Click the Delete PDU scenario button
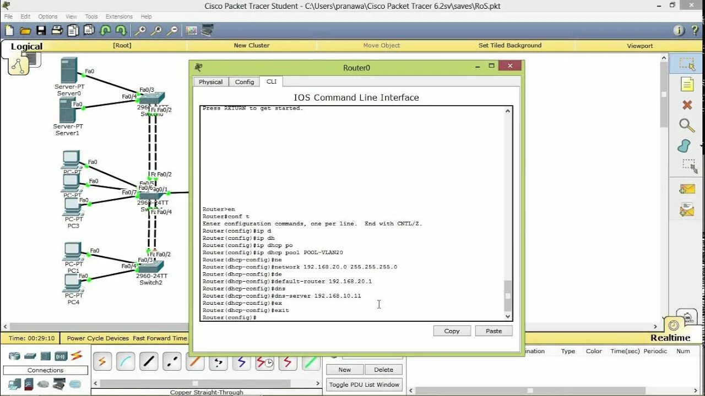This screenshot has height=396, width=705. [383, 370]
